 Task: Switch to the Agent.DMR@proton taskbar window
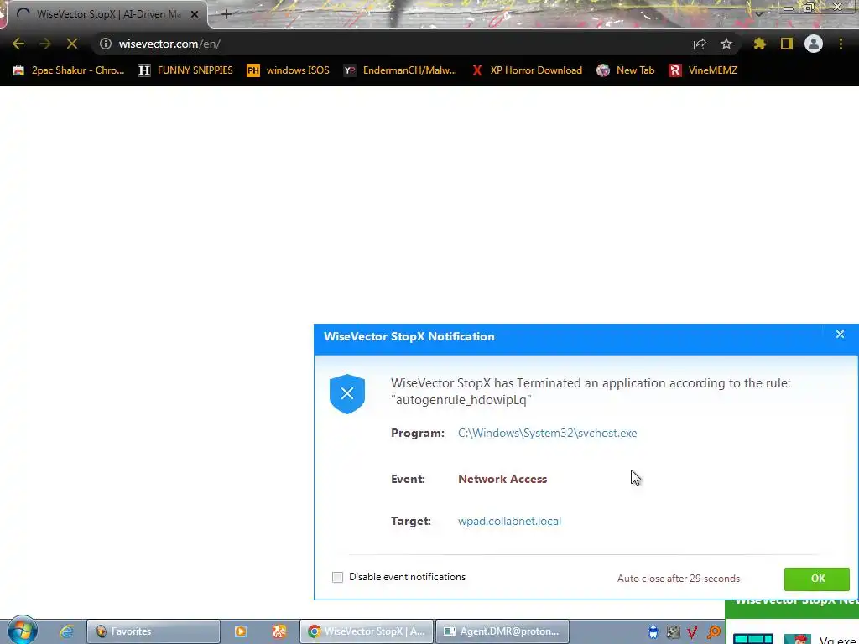point(502,631)
